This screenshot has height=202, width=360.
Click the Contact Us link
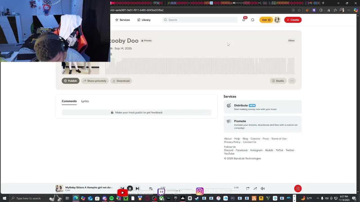pyautogui.click(x=249, y=142)
